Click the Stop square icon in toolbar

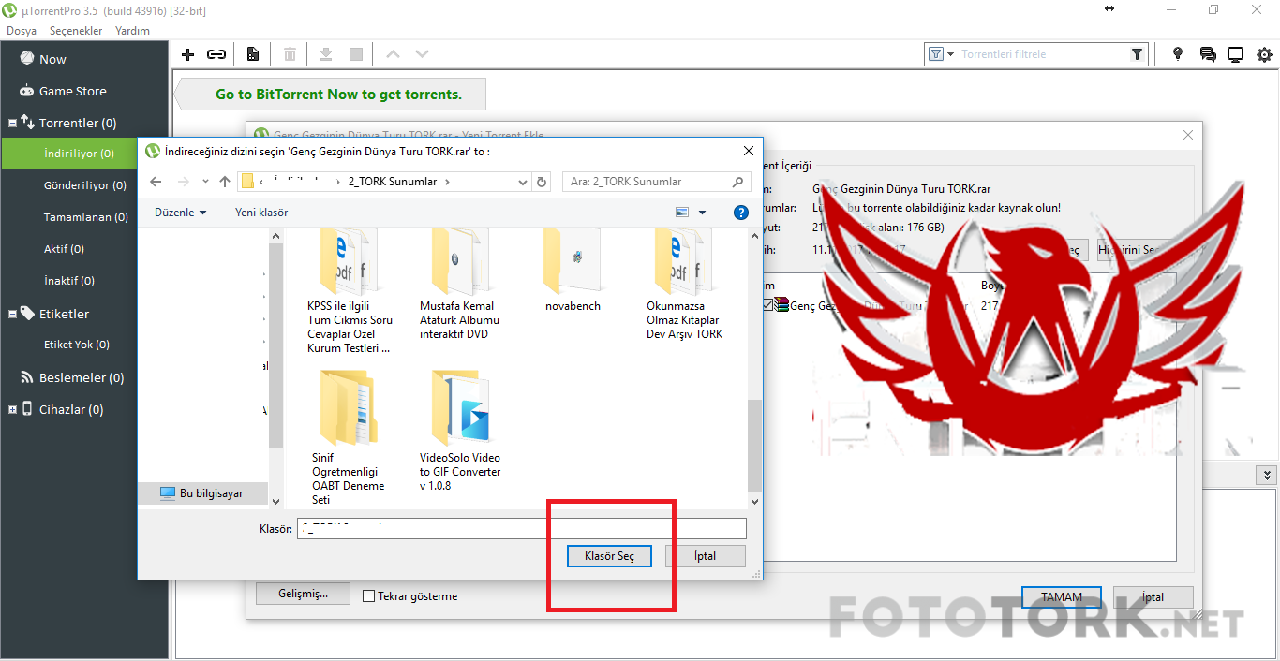point(356,54)
